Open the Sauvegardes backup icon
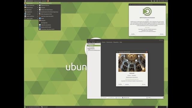 pos(40,23)
